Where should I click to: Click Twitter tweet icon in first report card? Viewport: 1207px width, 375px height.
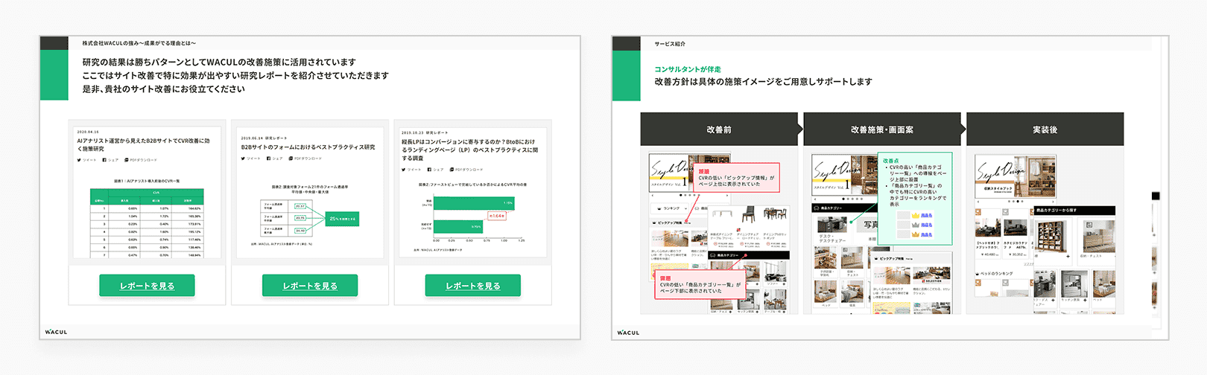click(79, 160)
